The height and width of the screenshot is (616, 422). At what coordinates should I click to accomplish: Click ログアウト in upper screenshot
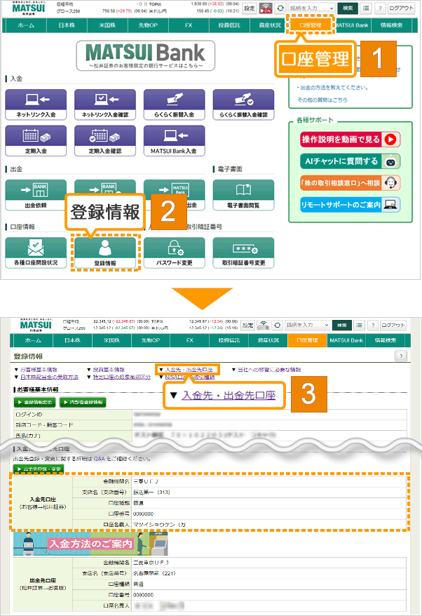(401, 8)
